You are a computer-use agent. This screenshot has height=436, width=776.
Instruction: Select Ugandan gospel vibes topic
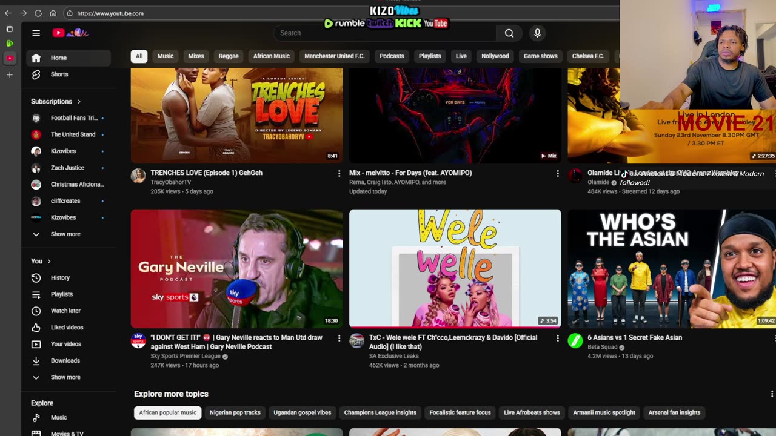click(x=303, y=412)
